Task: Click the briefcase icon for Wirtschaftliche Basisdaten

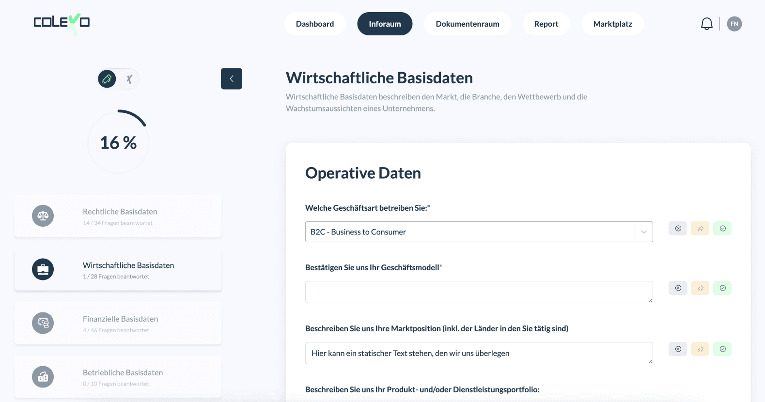Action: 43,269
